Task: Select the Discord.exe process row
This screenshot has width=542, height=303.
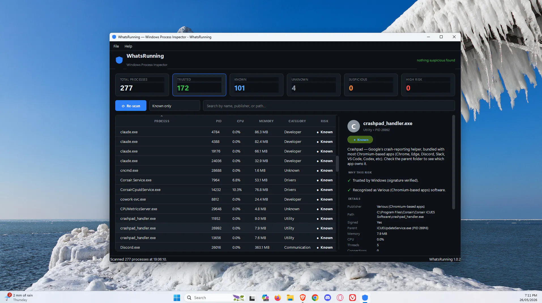Action: click(225, 247)
